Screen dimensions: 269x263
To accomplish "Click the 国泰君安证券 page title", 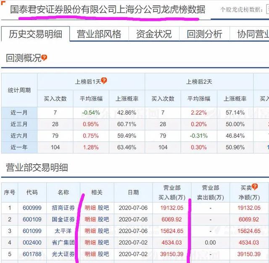I will point(108,9).
